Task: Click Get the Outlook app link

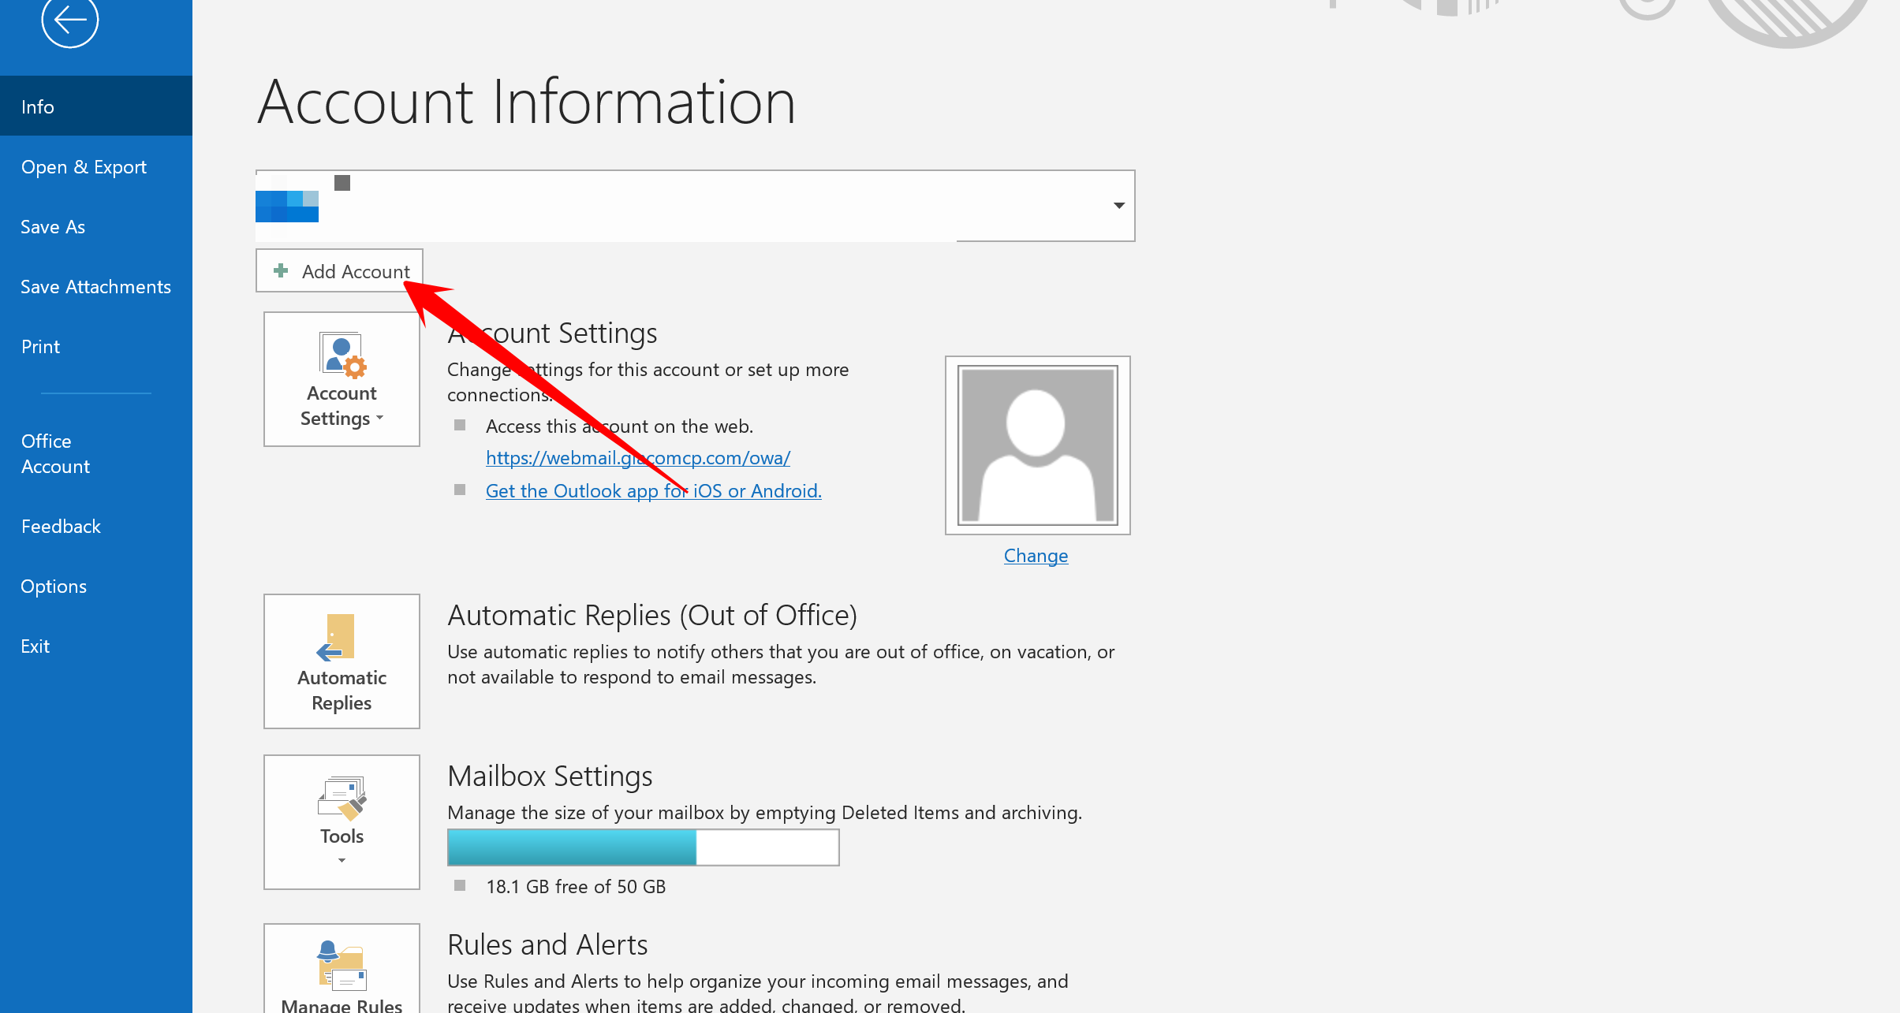Action: pyautogui.click(x=653, y=491)
